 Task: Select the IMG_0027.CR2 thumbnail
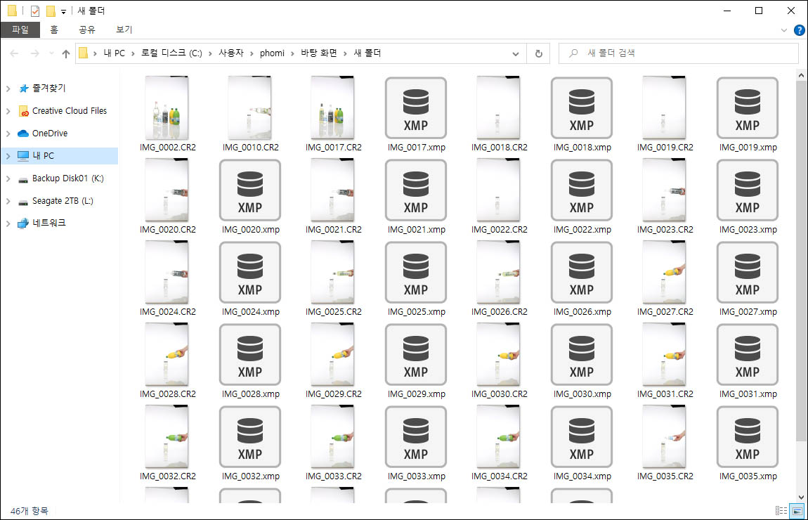pos(665,272)
